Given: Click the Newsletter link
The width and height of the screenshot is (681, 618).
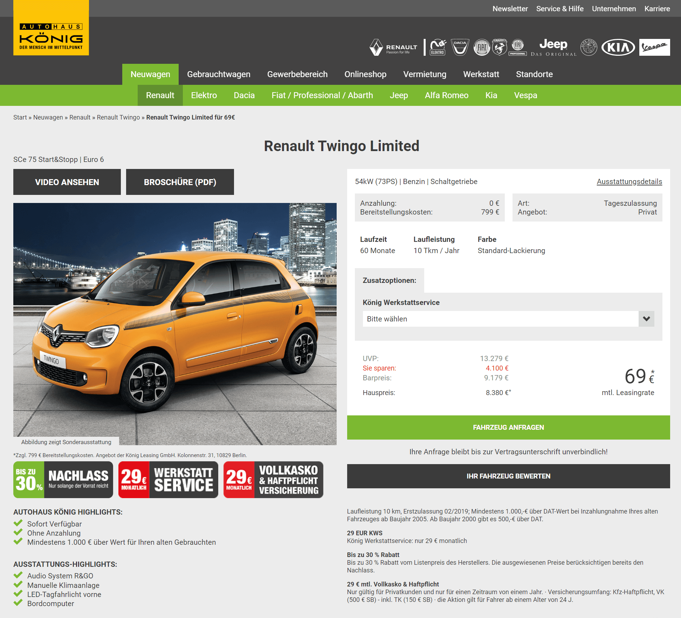Looking at the screenshot, I should tap(510, 9).
